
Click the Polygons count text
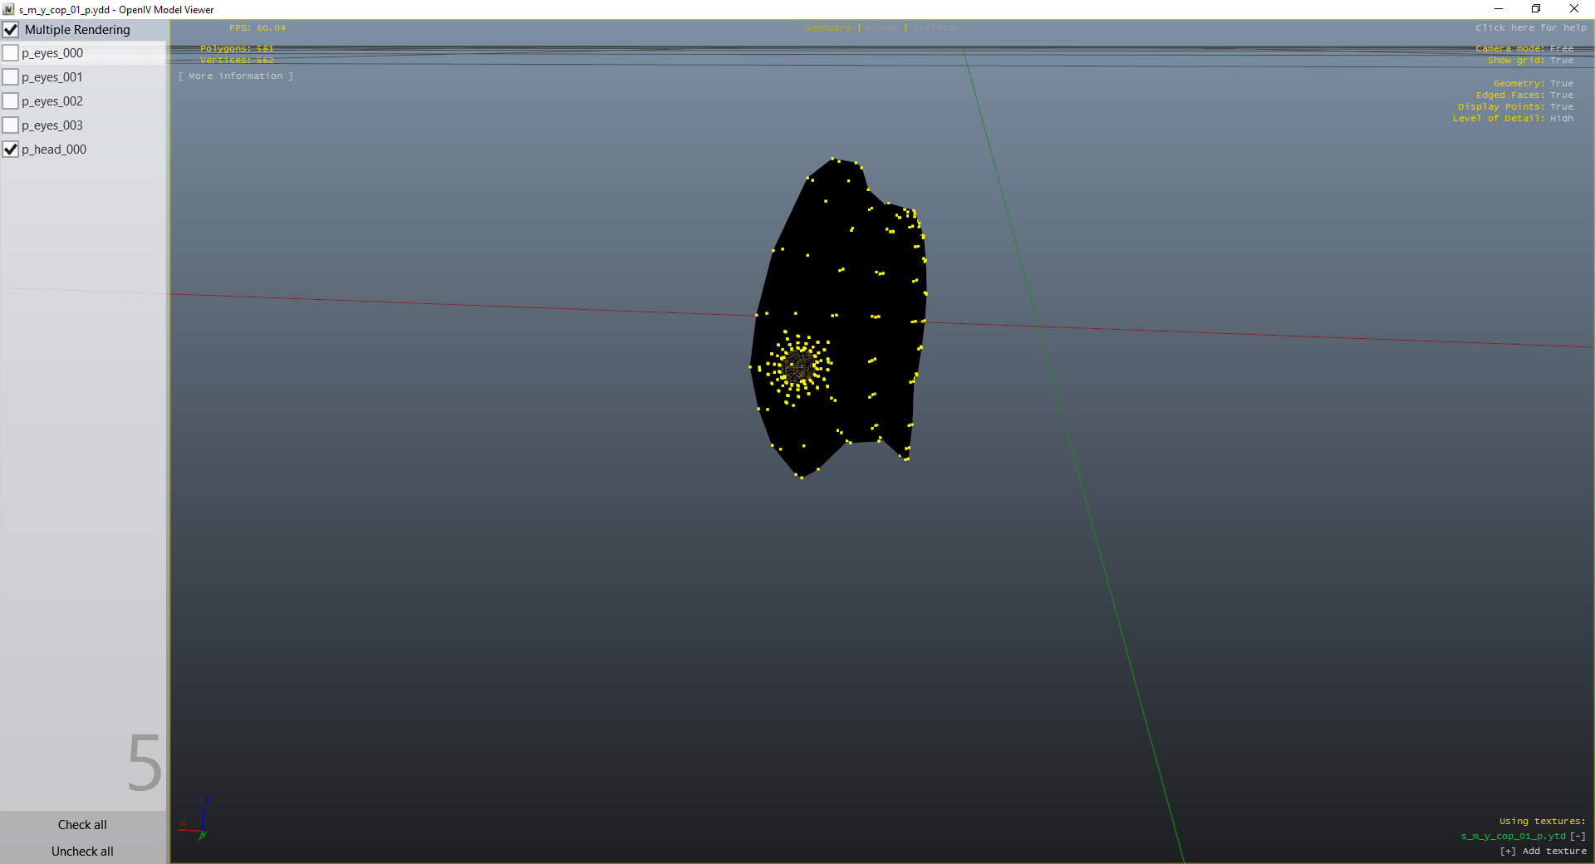point(237,49)
